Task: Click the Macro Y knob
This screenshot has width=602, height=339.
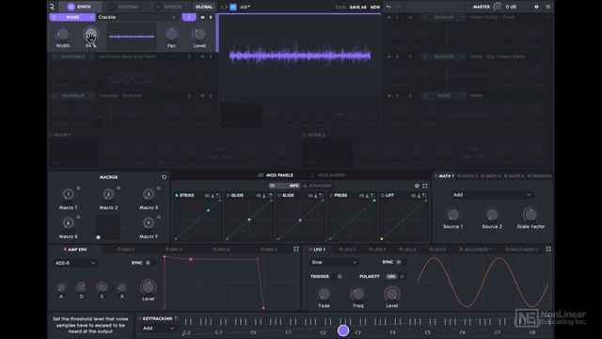Action: click(149, 223)
